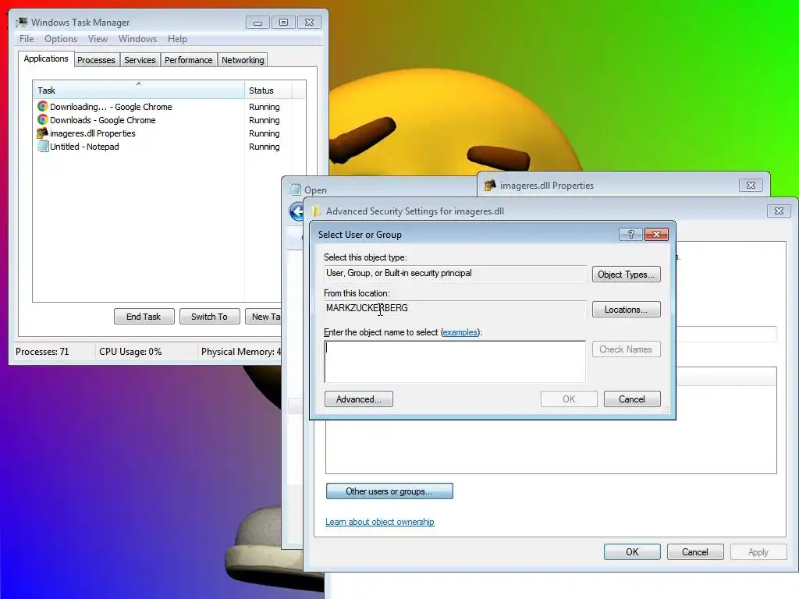Click the Chrome icon beside Downloads task

pos(43,119)
